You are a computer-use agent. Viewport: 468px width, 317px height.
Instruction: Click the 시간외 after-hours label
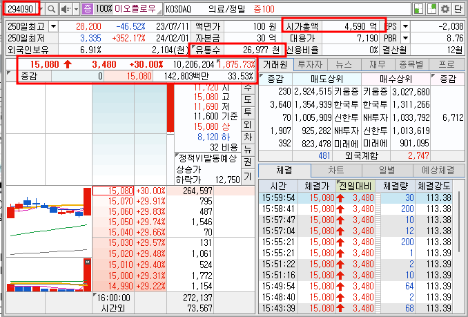pos(113,308)
